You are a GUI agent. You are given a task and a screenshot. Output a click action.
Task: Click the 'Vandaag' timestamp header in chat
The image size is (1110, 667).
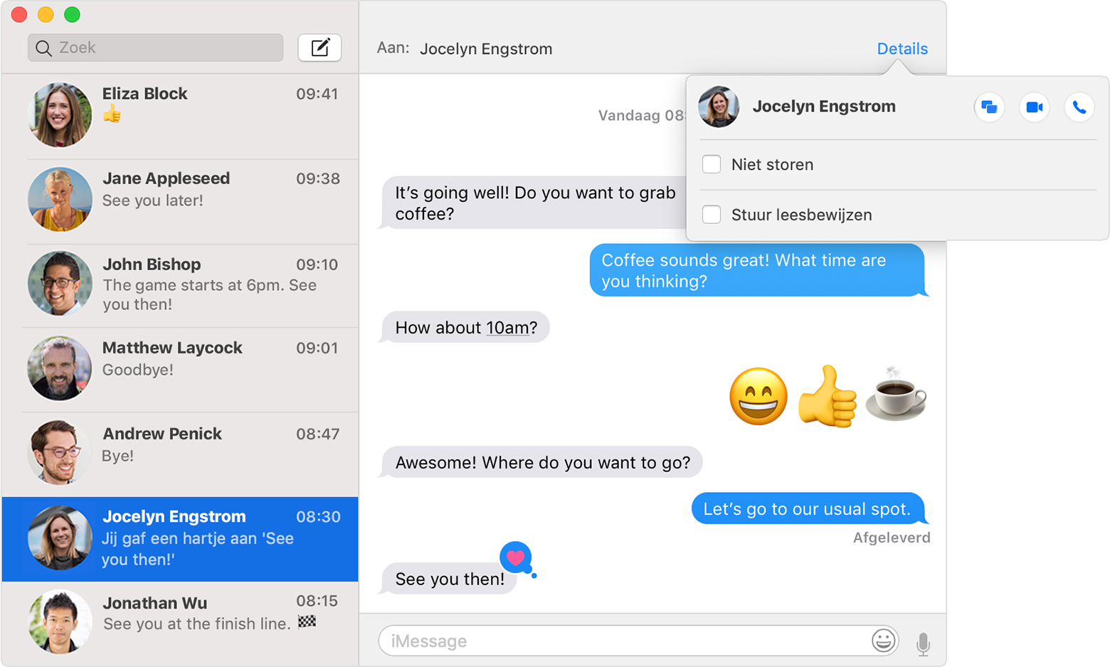click(x=643, y=115)
